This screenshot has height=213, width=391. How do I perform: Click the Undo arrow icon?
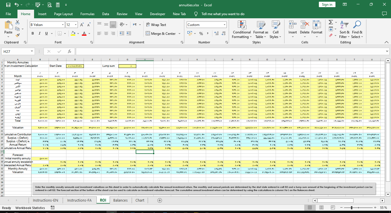point(16,5)
